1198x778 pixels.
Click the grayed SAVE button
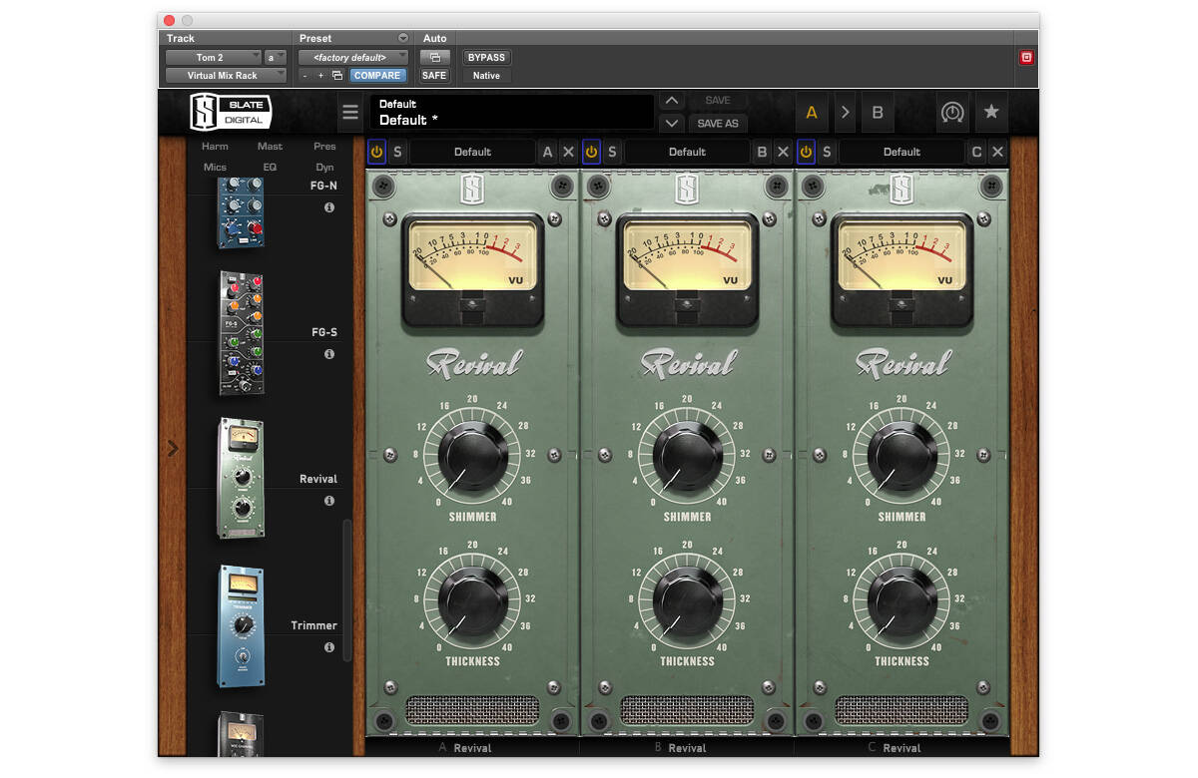pyautogui.click(x=718, y=101)
